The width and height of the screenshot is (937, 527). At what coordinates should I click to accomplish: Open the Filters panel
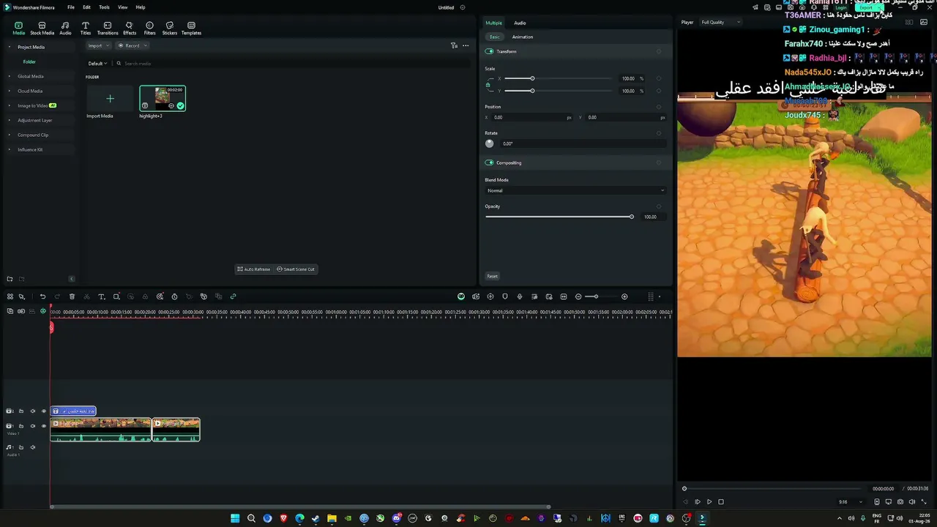[149, 28]
